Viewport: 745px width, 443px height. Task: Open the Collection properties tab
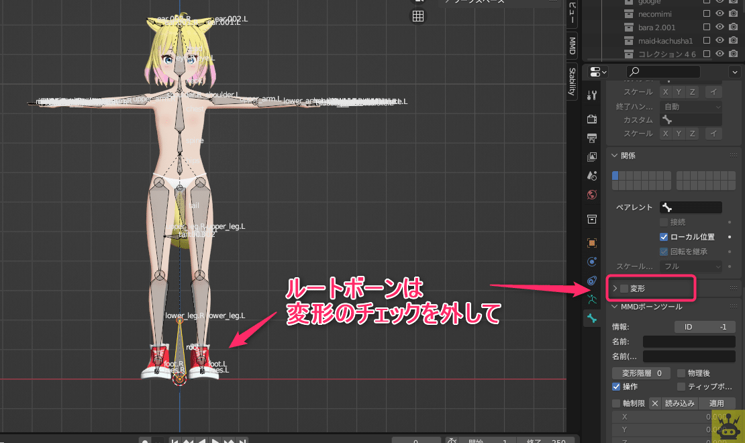(592, 219)
